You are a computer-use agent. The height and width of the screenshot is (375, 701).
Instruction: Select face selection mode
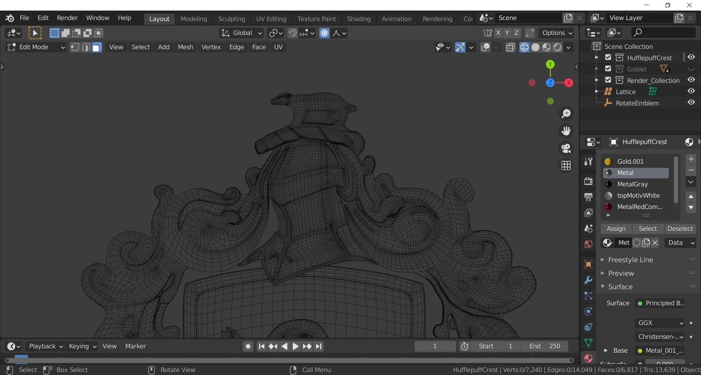click(97, 47)
